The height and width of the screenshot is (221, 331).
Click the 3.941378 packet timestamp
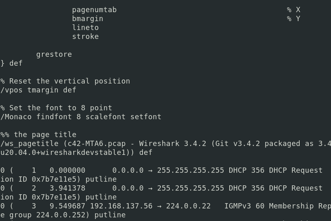click(68, 188)
